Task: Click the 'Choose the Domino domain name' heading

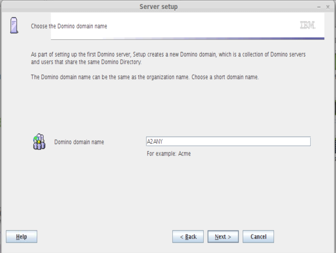Action: tap(69, 26)
